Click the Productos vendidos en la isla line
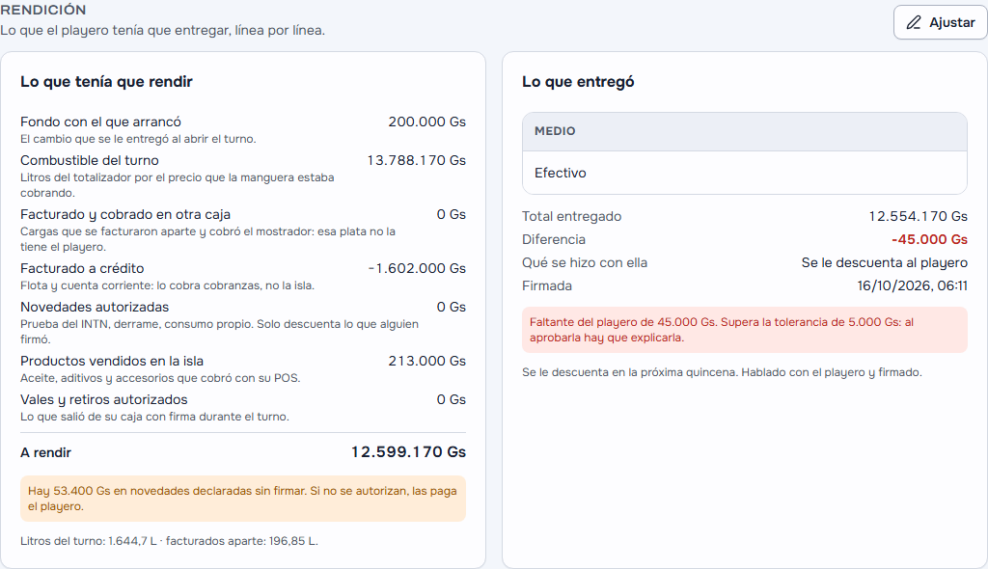This screenshot has height=569, width=988. [242, 368]
